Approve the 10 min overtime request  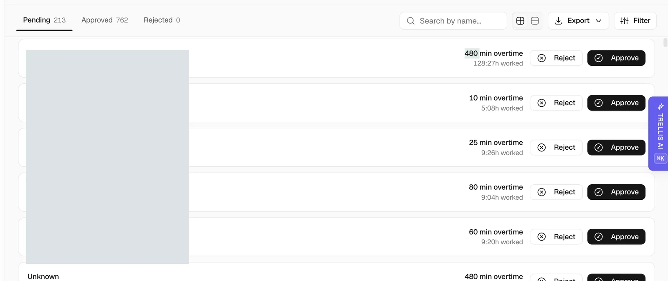[616, 103]
